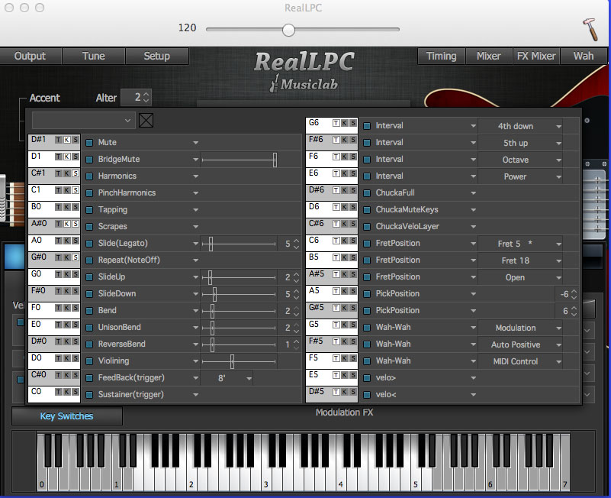611x498 pixels.
Task: Toggle the K button for key F#6
Action: [x=345, y=140]
